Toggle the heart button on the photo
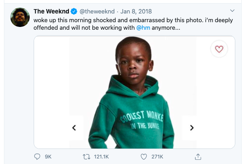This screenshot has height=164, width=246. (x=219, y=49)
